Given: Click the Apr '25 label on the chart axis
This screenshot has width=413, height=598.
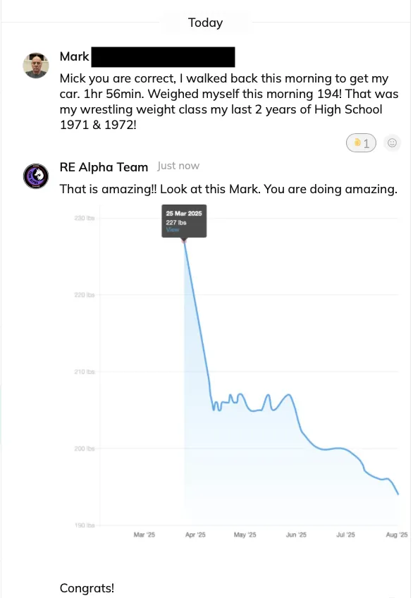Looking at the screenshot, I should click(195, 535).
